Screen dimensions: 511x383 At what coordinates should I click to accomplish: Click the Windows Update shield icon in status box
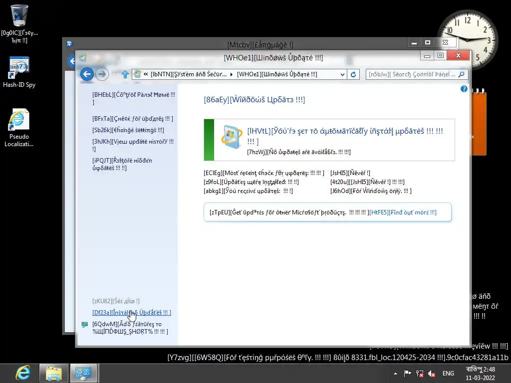tap(232, 137)
